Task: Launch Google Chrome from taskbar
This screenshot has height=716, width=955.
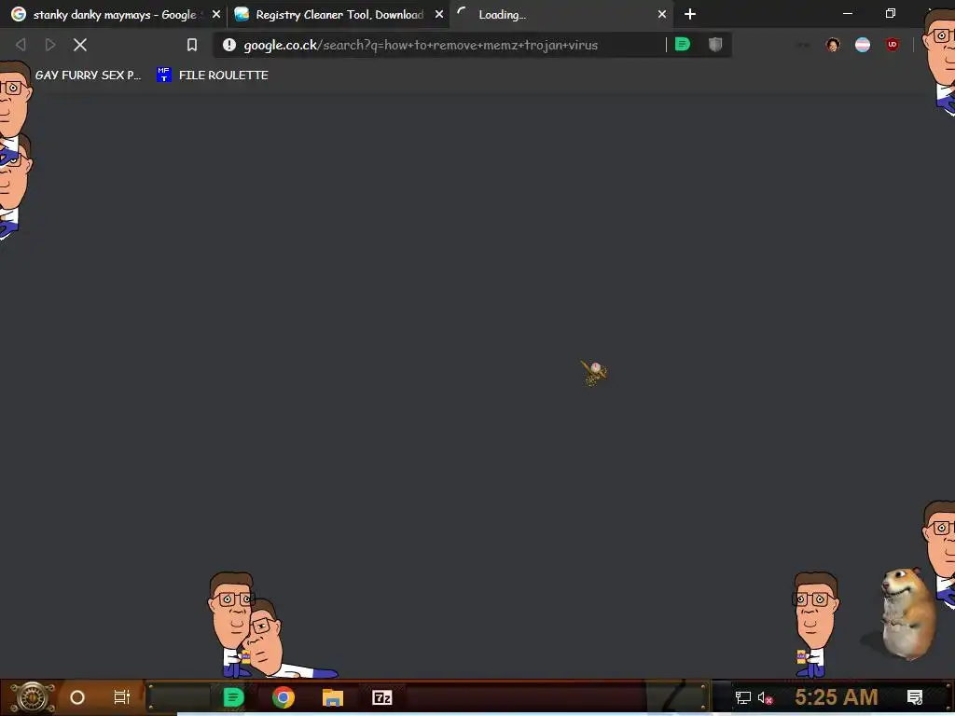Action: (x=284, y=697)
